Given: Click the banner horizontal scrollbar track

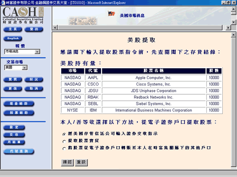Looking at the screenshot, I should click(x=140, y=27).
